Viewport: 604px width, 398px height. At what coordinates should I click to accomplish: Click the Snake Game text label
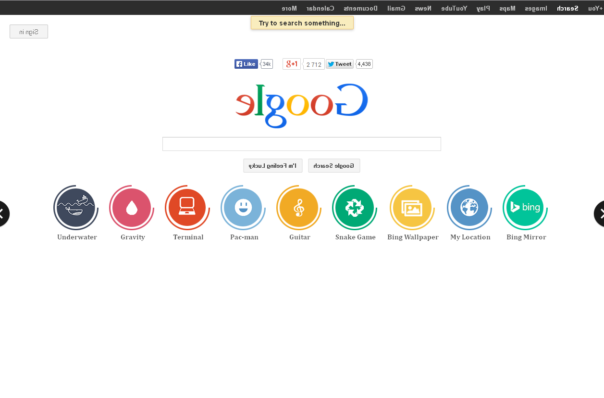(x=356, y=237)
